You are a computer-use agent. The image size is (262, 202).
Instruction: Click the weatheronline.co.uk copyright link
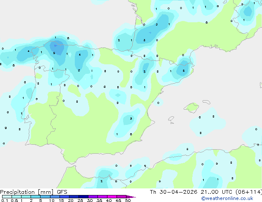[x=227, y=198]
